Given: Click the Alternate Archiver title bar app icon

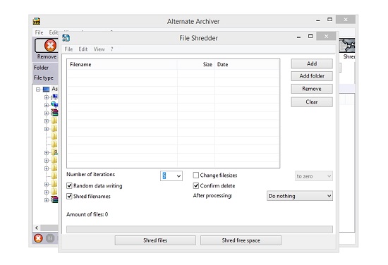Looking at the screenshot, I should point(37,21).
